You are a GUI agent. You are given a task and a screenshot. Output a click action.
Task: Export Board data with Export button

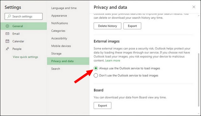pos(102,106)
